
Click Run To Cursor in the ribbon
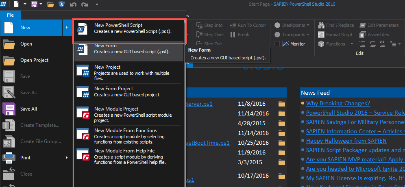pos(248,25)
